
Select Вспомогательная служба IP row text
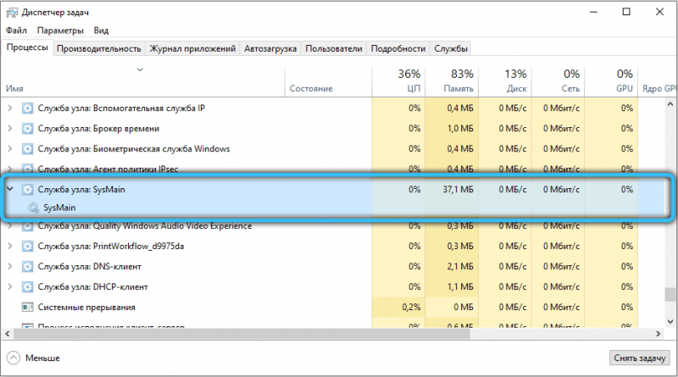coord(121,108)
